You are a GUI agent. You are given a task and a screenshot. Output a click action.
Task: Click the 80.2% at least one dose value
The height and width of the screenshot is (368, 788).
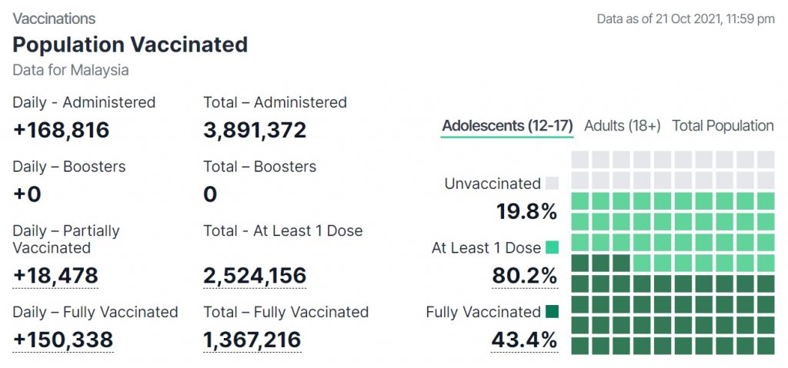524,274
